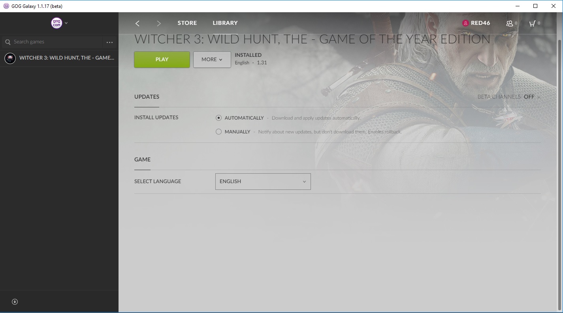Go forward with the right arrow

click(159, 23)
